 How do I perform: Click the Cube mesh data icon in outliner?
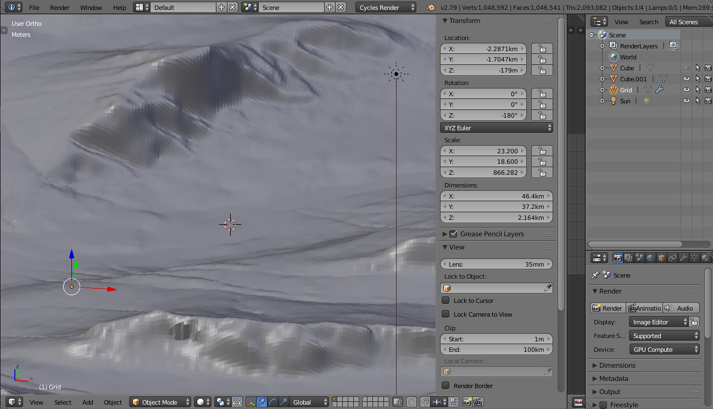point(650,68)
